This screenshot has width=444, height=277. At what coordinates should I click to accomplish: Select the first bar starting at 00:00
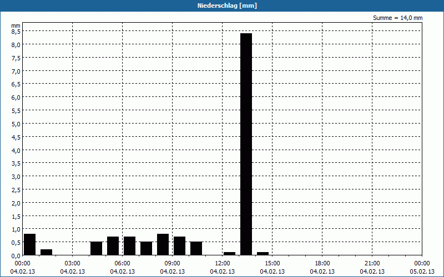(x=30, y=244)
